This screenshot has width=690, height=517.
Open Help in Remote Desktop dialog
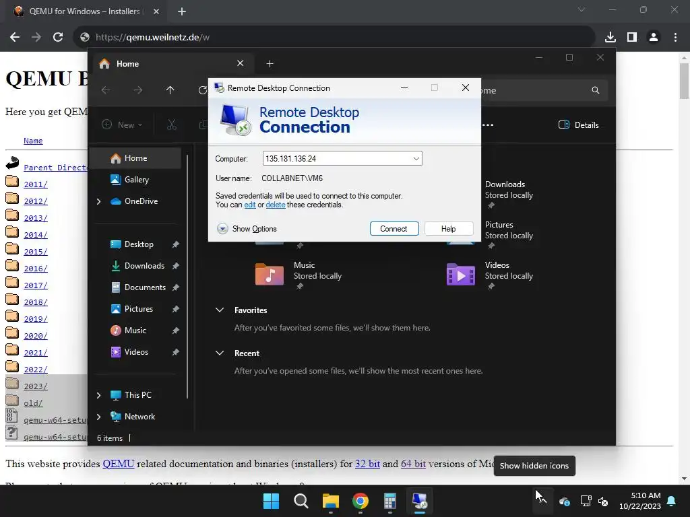[x=448, y=229]
